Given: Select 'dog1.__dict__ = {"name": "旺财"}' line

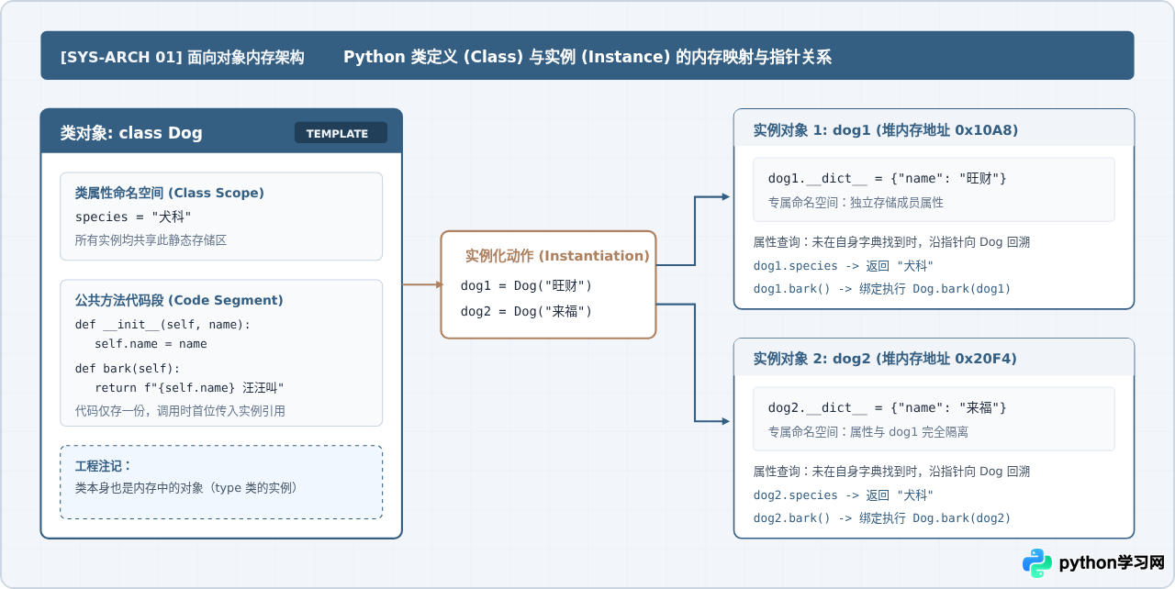Looking at the screenshot, I should [x=888, y=178].
